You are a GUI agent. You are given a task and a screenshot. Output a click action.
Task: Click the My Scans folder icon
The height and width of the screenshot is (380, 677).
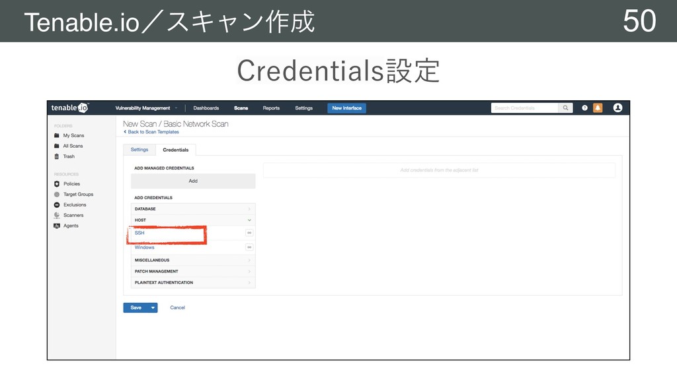[57, 135]
